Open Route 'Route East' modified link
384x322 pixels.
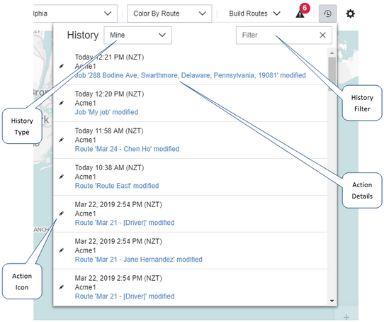pos(117,186)
